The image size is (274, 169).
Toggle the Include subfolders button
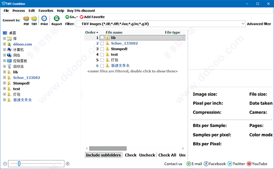103,155
